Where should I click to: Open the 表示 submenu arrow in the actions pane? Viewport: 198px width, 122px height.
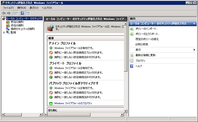(194, 50)
